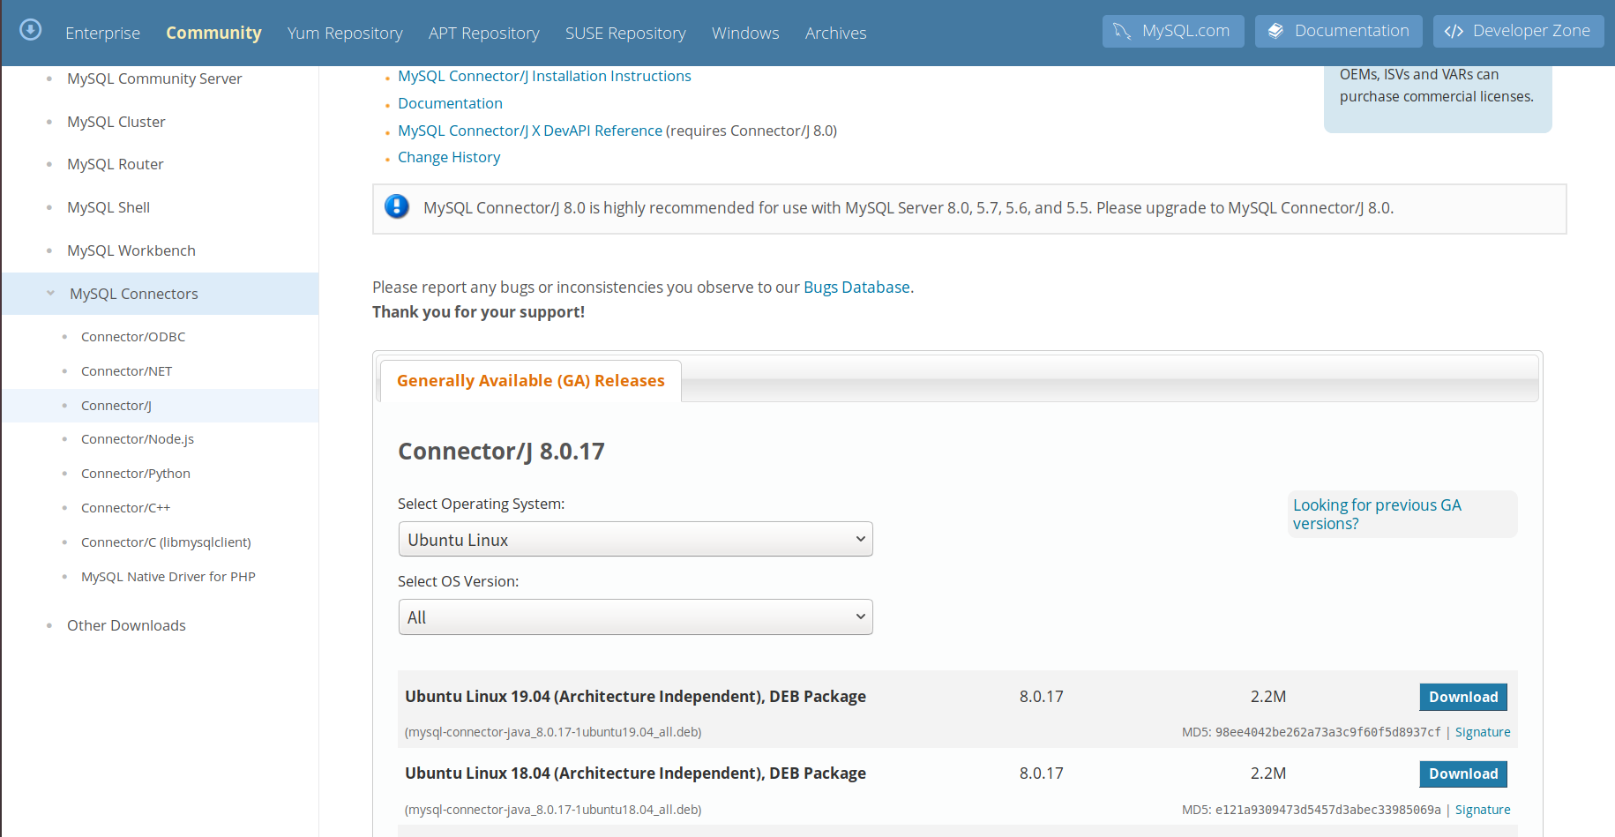Click the blue info exclamation icon
This screenshot has height=837, width=1615.
point(397,206)
